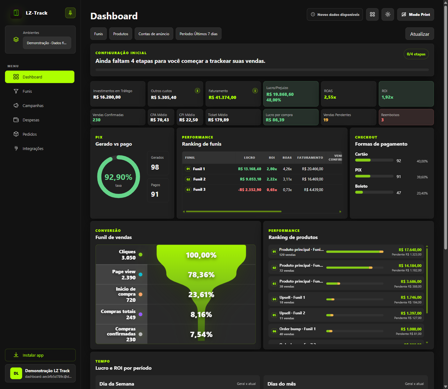Open the Período: Últimos 7 dias filter
This screenshot has width=448, height=389.
198,34
